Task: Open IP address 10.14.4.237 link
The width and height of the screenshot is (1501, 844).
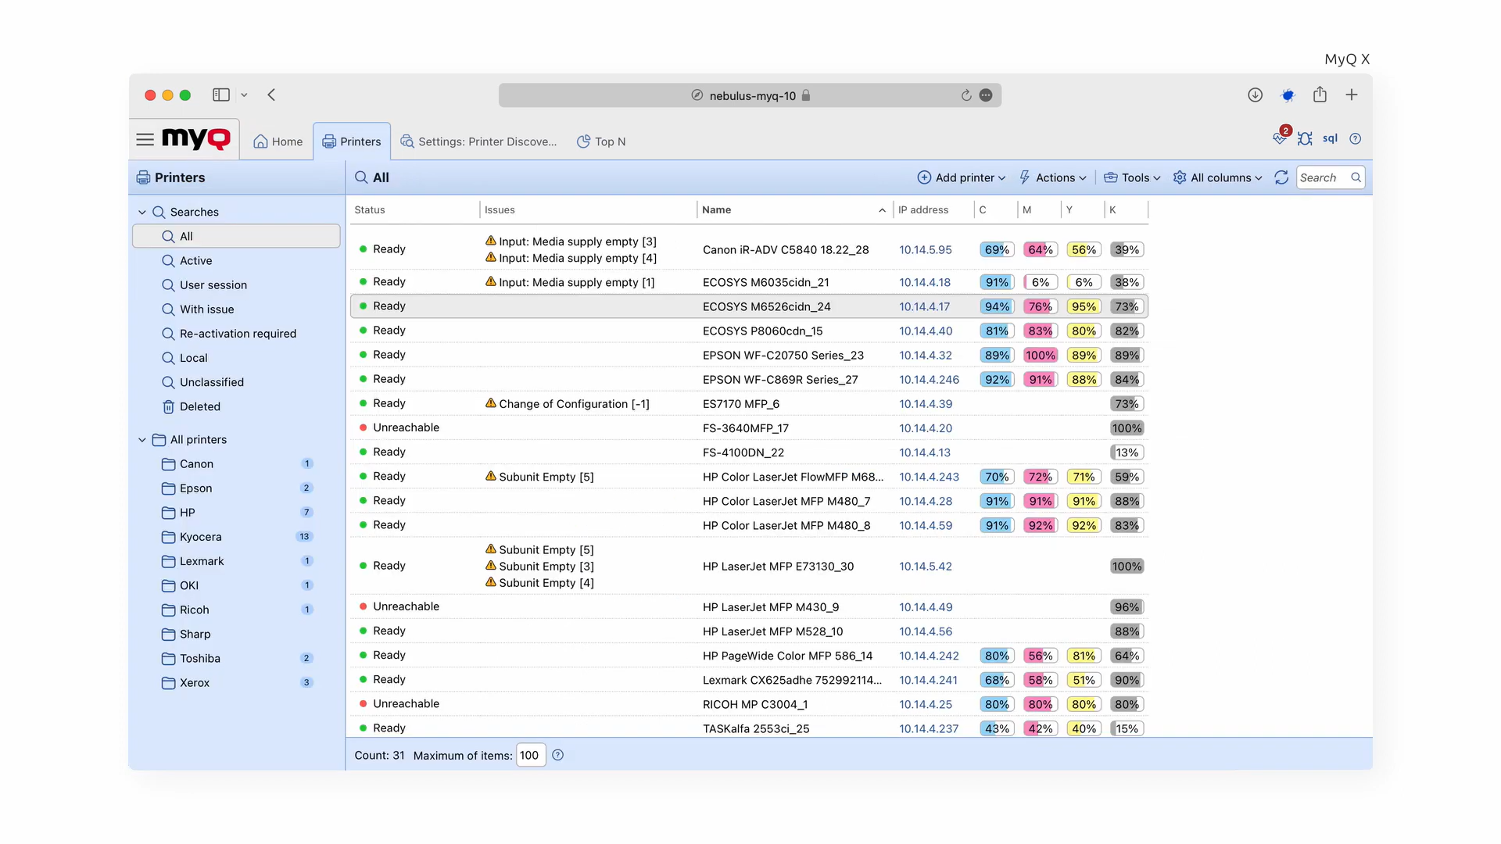Action: (x=929, y=728)
